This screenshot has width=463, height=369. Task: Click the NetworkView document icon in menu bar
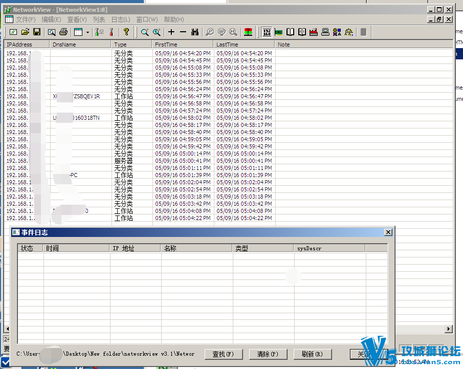click(9, 19)
